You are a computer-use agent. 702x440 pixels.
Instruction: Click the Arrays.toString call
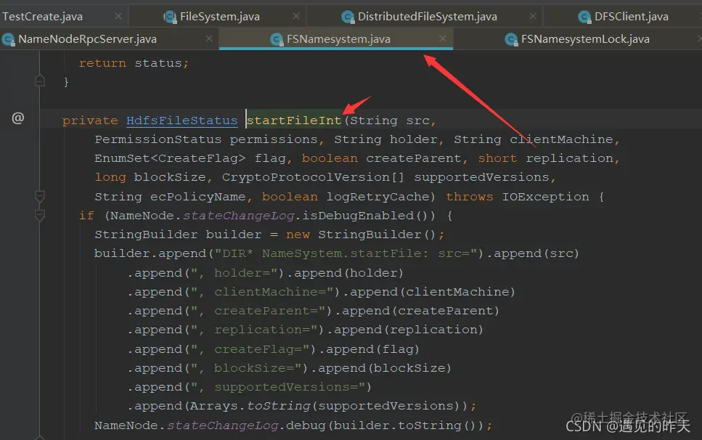pyautogui.click(x=329, y=406)
